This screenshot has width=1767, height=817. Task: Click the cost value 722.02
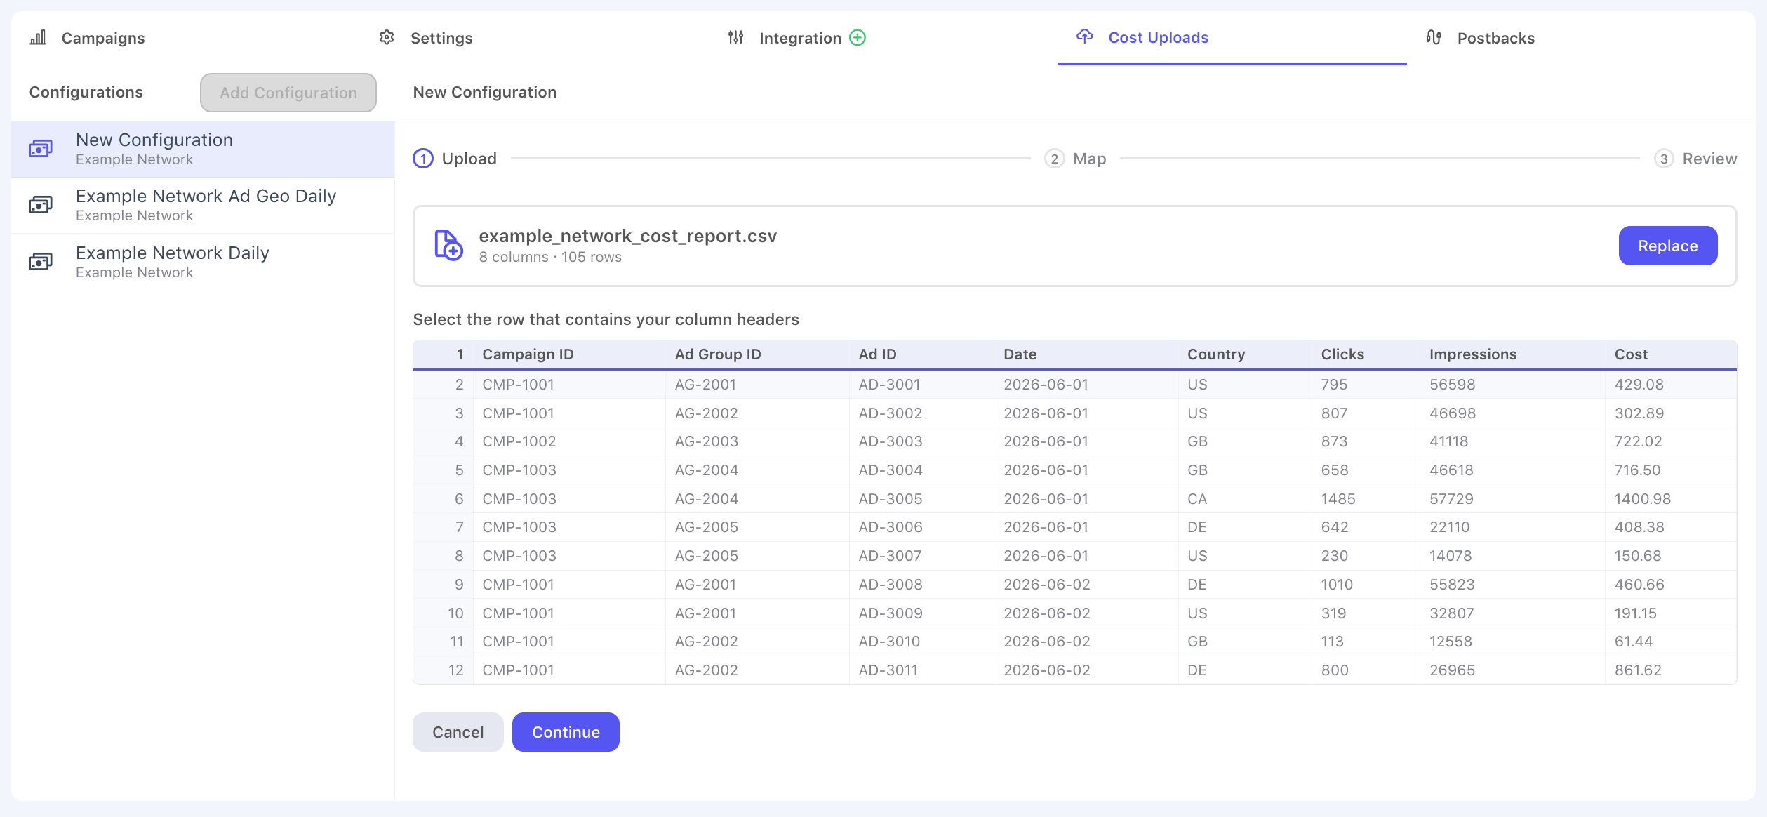click(x=1639, y=441)
